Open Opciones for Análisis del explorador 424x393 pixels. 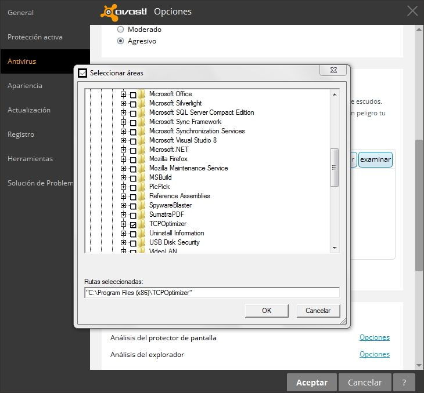(375, 354)
